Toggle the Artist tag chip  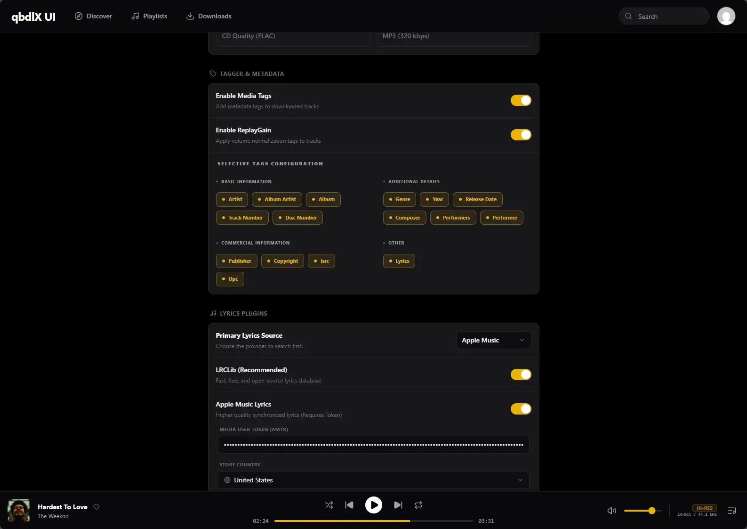[232, 199]
